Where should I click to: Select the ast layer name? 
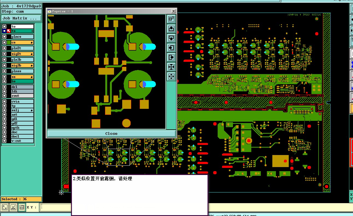click(x=22, y=115)
